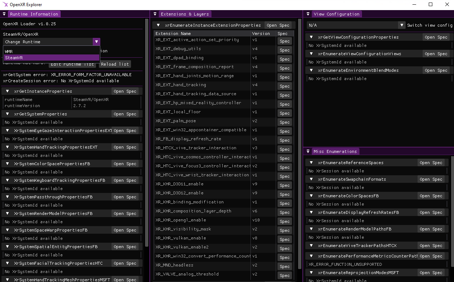Collapse the Runtime Information panel triangle
This screenshot has width=454, height=282.
click(4, 14)
